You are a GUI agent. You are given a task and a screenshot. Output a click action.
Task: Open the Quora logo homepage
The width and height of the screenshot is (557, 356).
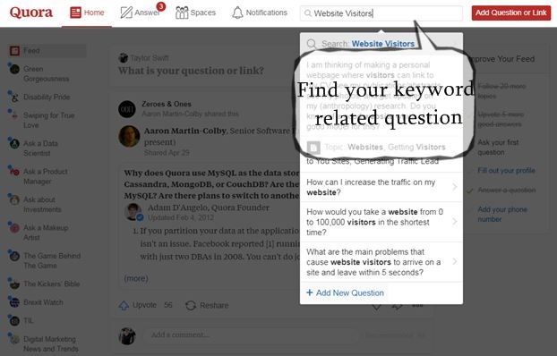[x=31, y=13]
